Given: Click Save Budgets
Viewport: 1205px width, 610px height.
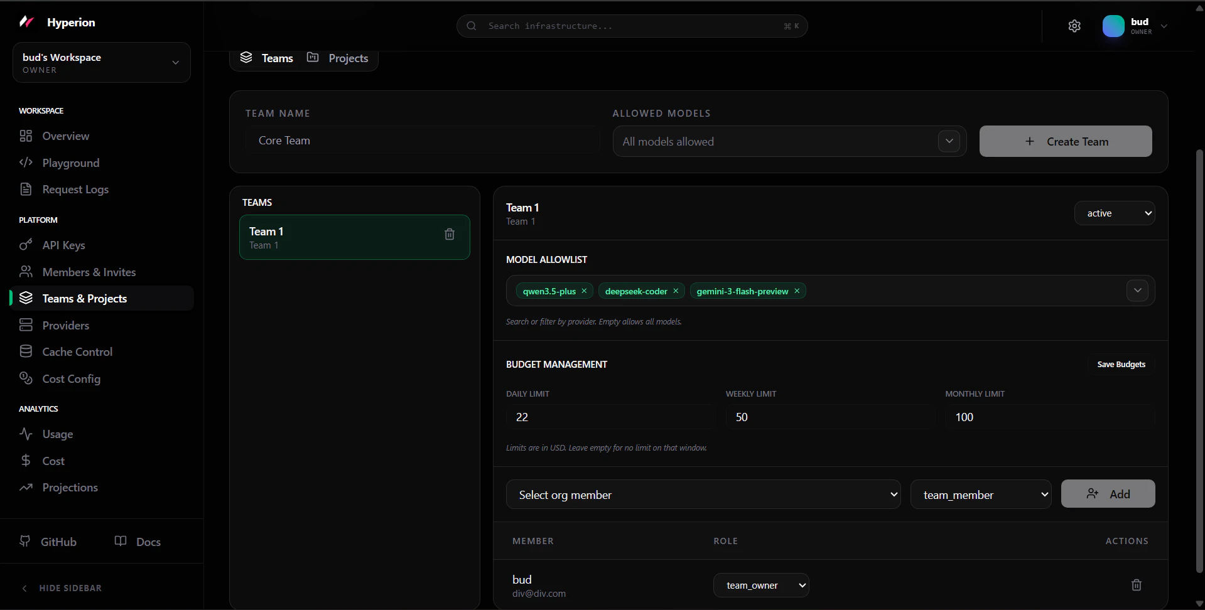Looking at the screenshot, I should tap(1121, 364).
